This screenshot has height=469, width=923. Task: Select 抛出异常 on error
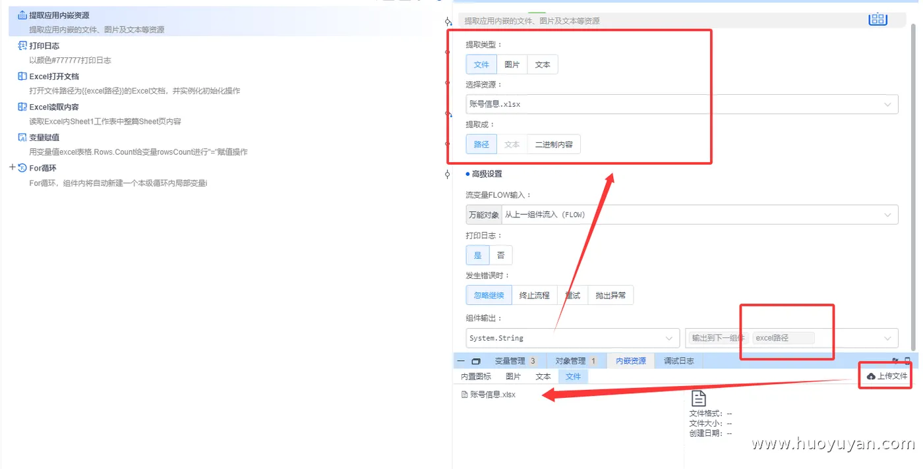610,295
